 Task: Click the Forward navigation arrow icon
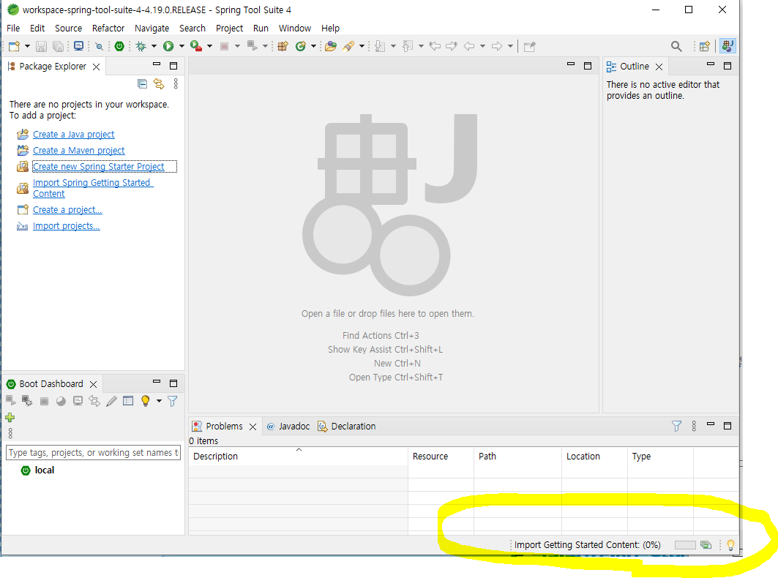pos(497,46)
